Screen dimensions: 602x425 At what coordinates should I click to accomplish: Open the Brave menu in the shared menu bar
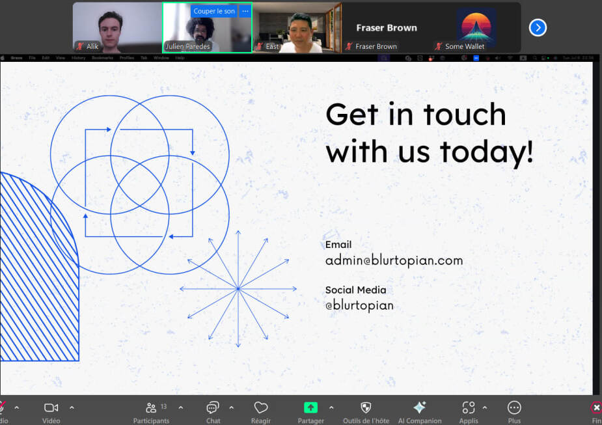(x=16, y=58)
